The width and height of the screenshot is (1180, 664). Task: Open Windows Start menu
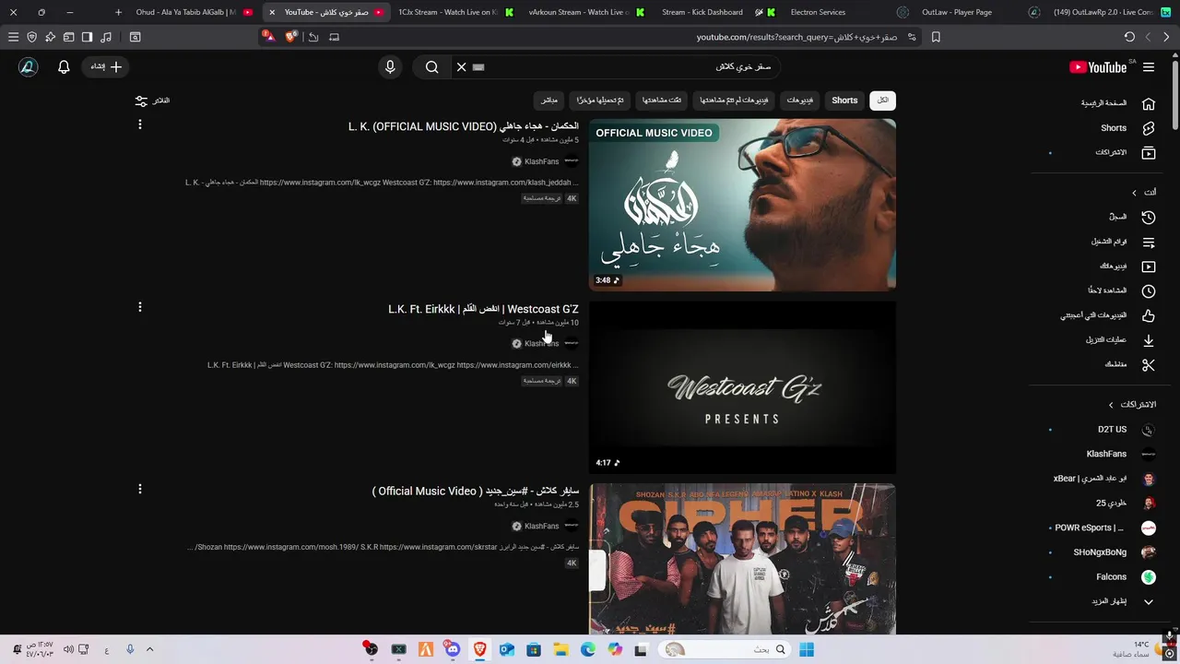click(807, 649)
